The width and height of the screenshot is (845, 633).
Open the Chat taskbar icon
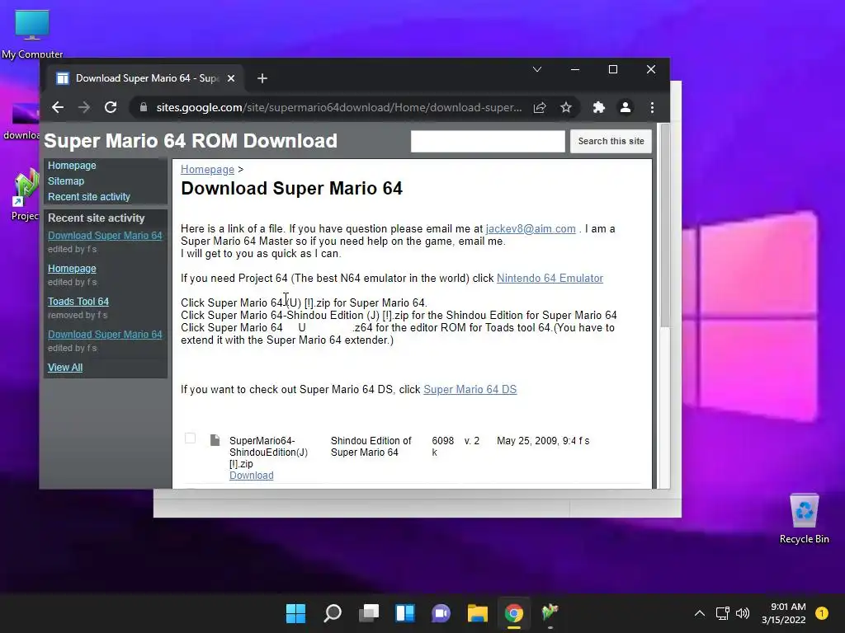(x=441, y=613)
